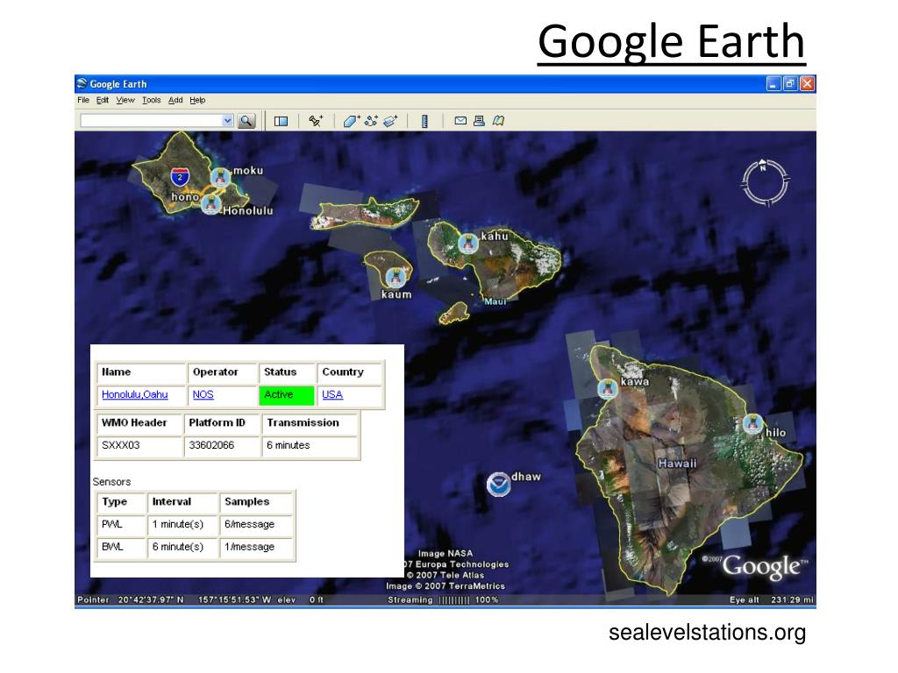Image resolution: width=898 pixels, height=673 pixels.
Task: Click the Google Earth title bar icon
Action: click(82, 83)
